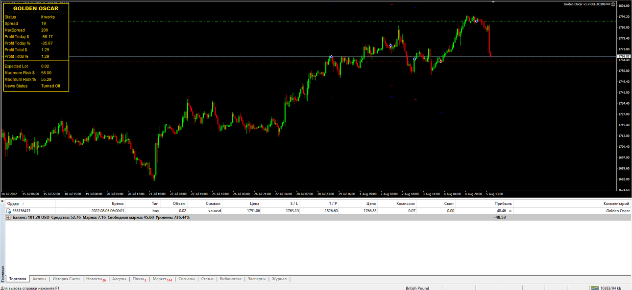Viewport: 632px width, 290px height.
Task: Open the Статьи tab
Action: pyautogui.click(x=207, y=279)
